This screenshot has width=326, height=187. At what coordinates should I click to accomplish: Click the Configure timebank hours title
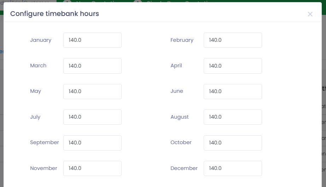[x=55, y=14]
